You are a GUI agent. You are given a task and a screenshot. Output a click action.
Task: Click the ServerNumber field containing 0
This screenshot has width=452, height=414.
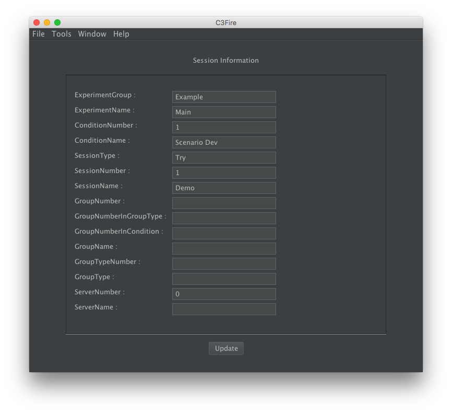(x=224, y=294)
